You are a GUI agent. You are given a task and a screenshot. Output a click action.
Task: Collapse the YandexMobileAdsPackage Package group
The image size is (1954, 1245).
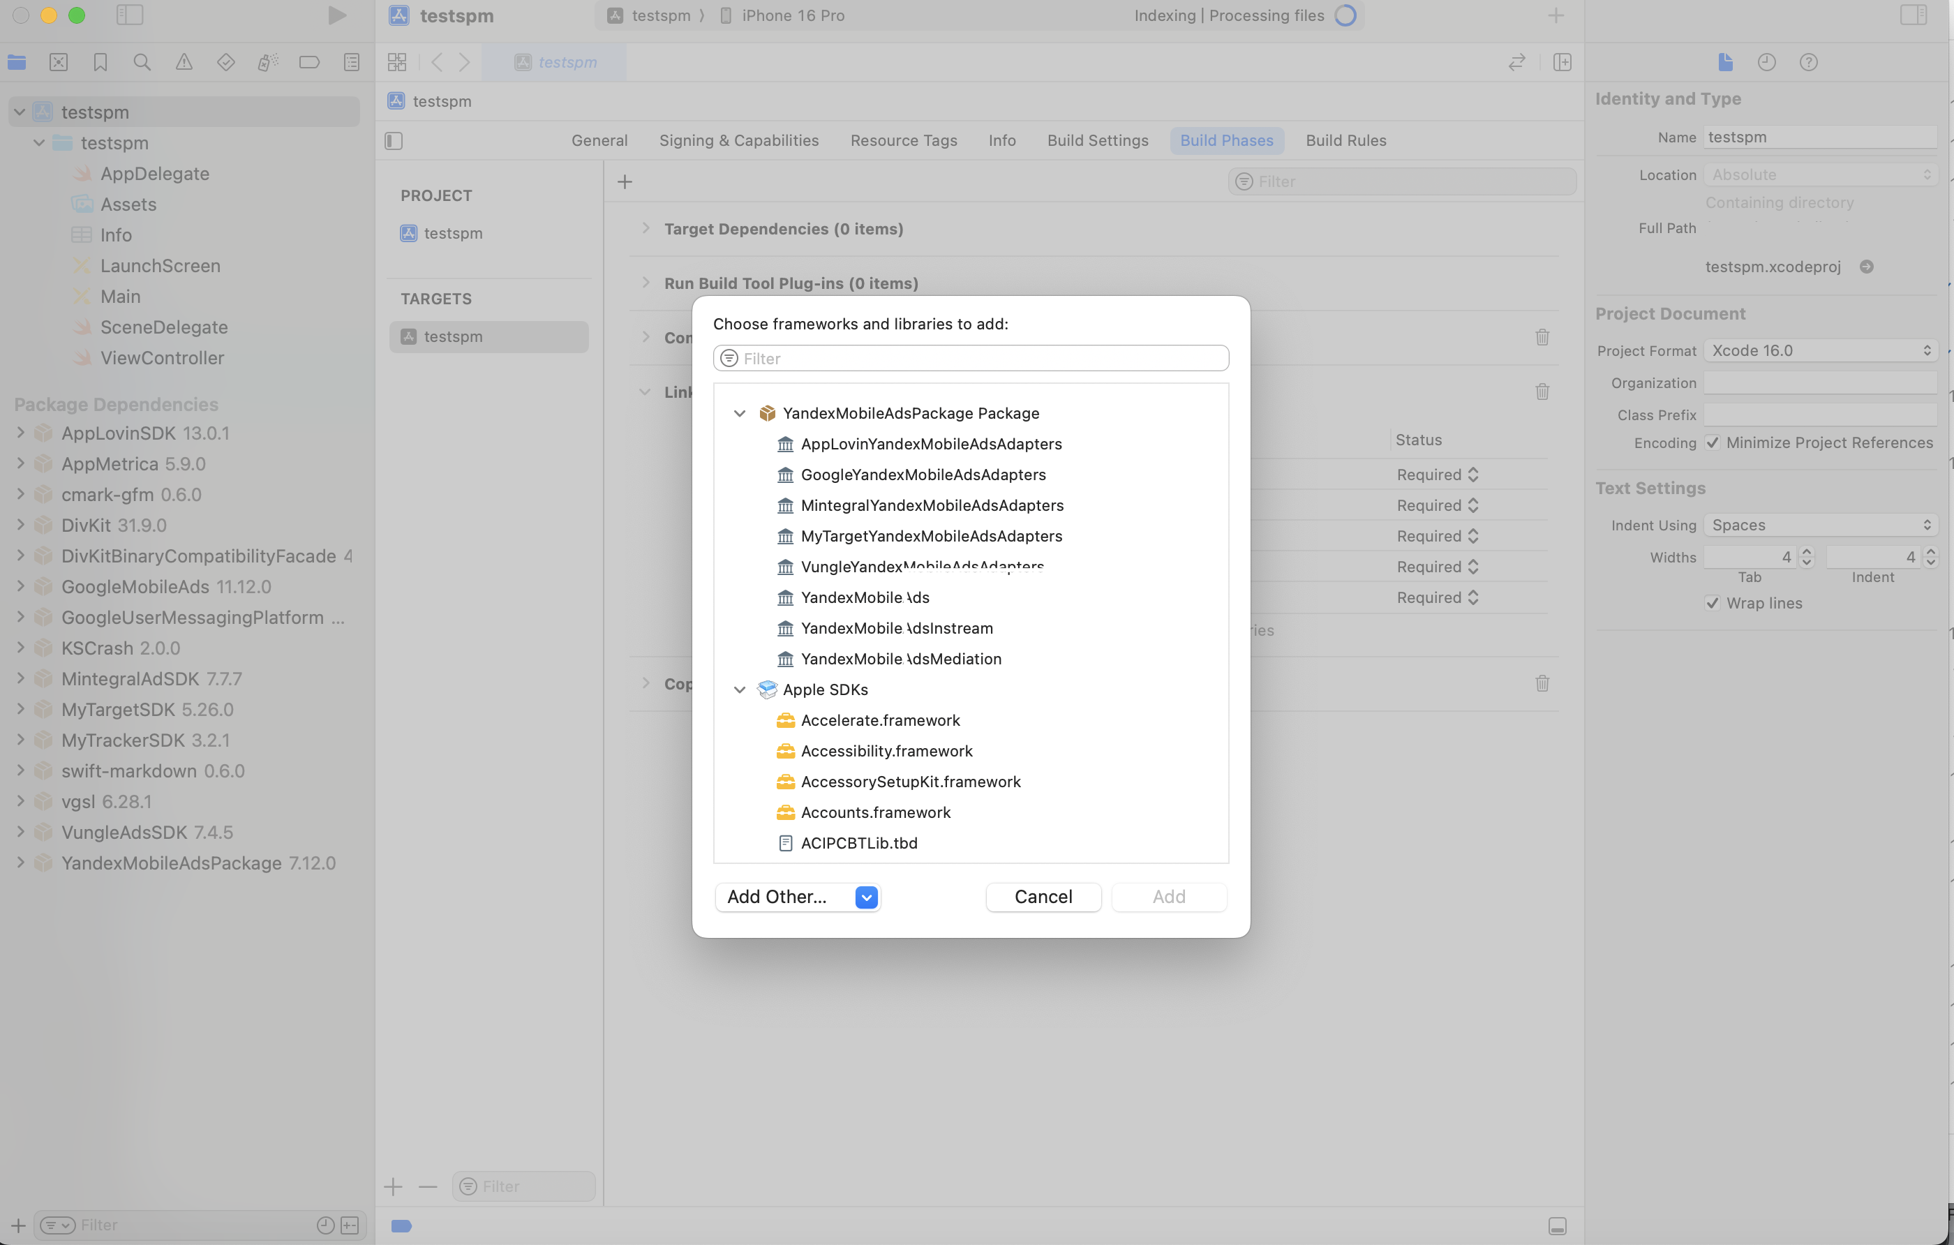click(739, 414)
